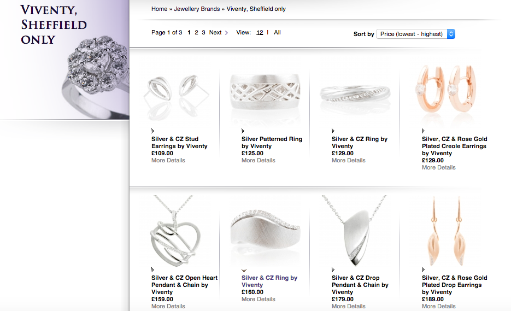
Task: Click arrow icon above £129.00 Silver & CZ Ring
Action: [x=333, y=131]
